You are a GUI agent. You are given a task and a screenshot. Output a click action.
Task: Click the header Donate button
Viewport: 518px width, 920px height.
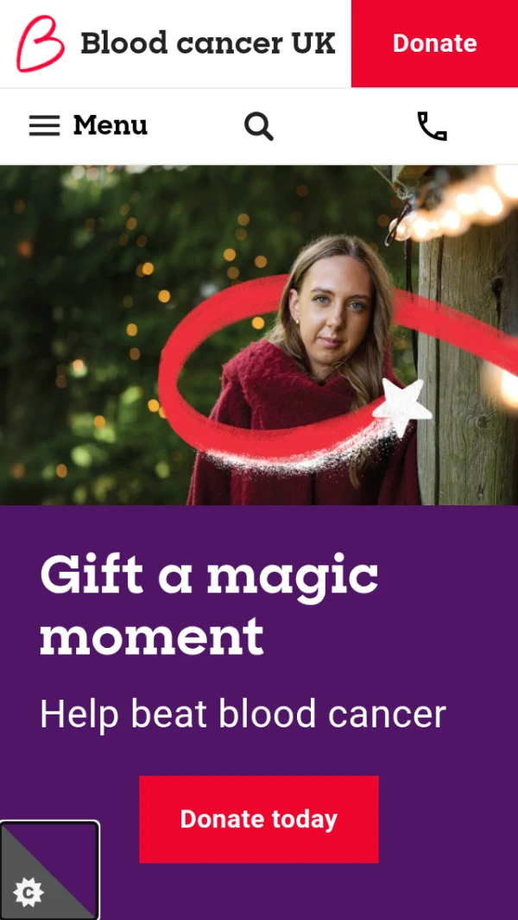tap(435, 43)
